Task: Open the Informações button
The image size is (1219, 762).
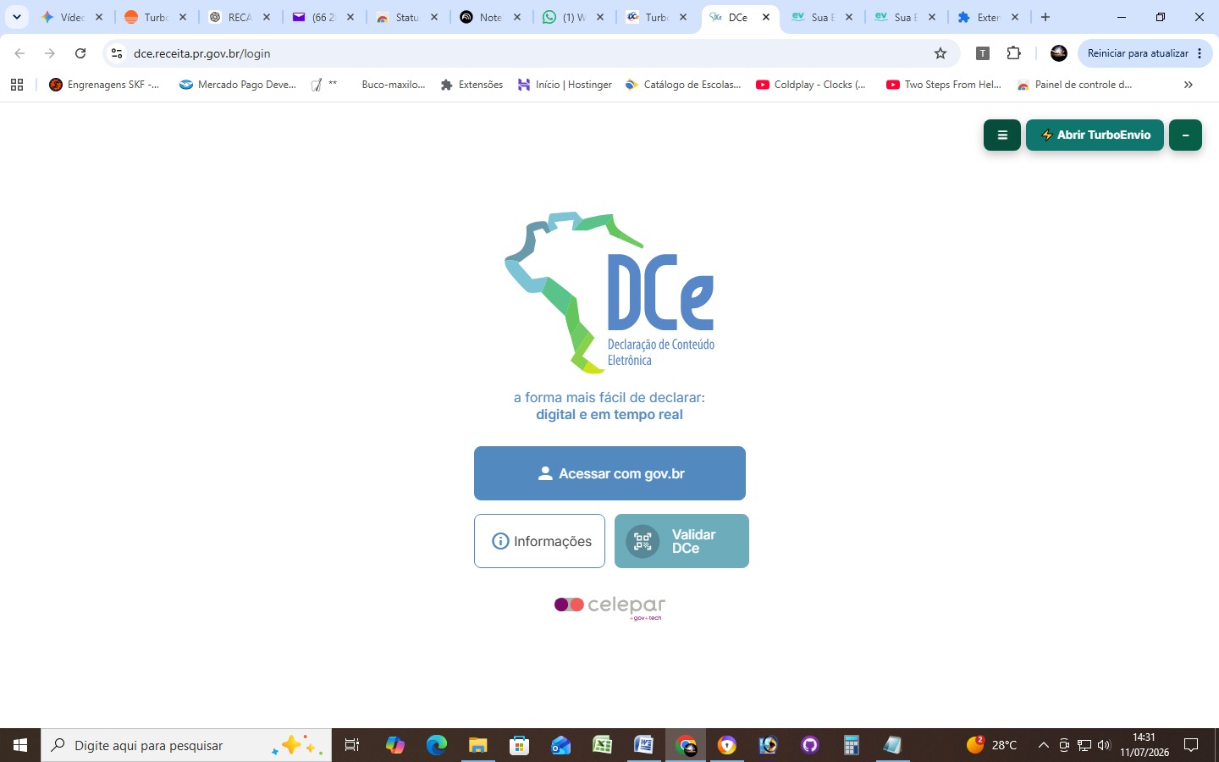Action: click(x=539, y=541)
